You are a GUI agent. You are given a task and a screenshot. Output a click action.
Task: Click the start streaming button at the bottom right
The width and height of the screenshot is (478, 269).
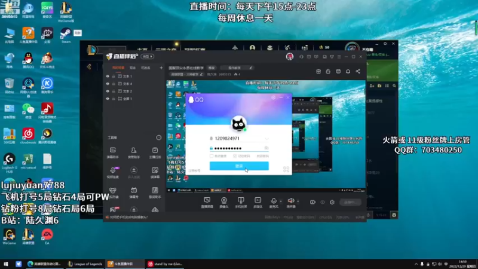(x=350, y=202)
